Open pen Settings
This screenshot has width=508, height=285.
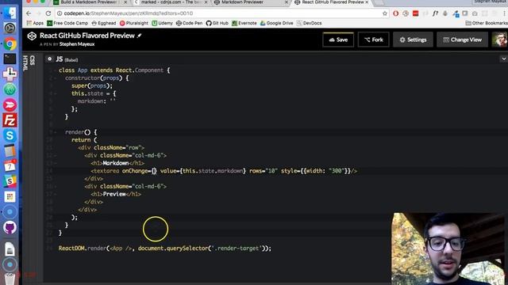coord(413,40)
